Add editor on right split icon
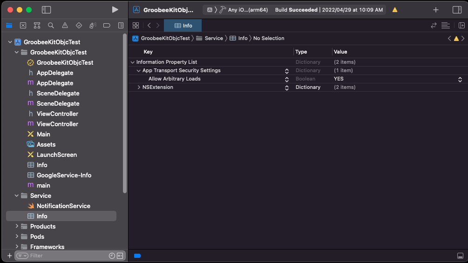The height and width of the screenshot is (263, 468). [x=461, y=25]
